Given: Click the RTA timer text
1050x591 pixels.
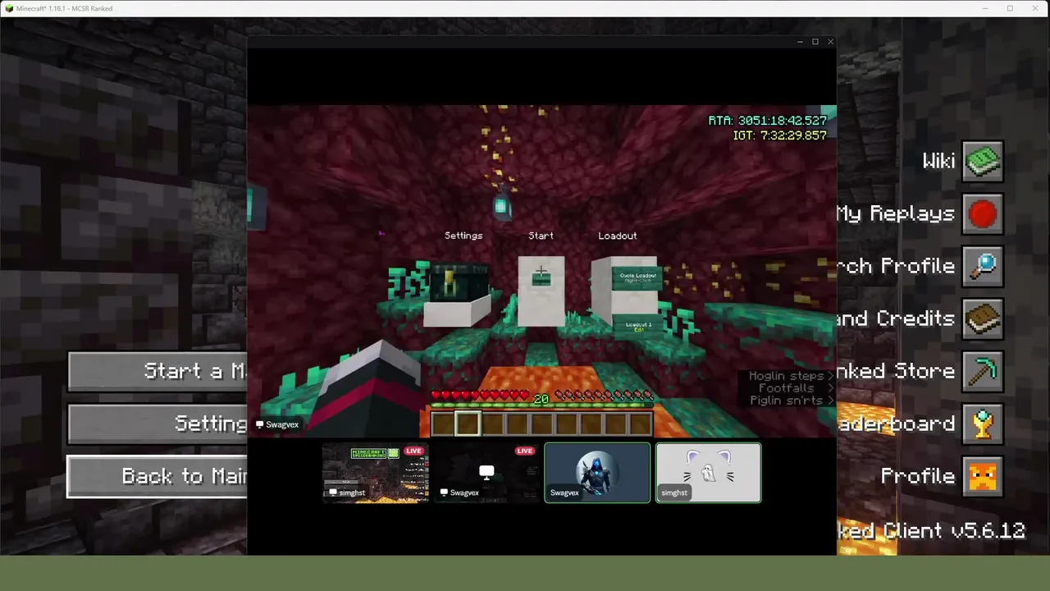Looking at the screenshot, I should [x=768, y=120].
